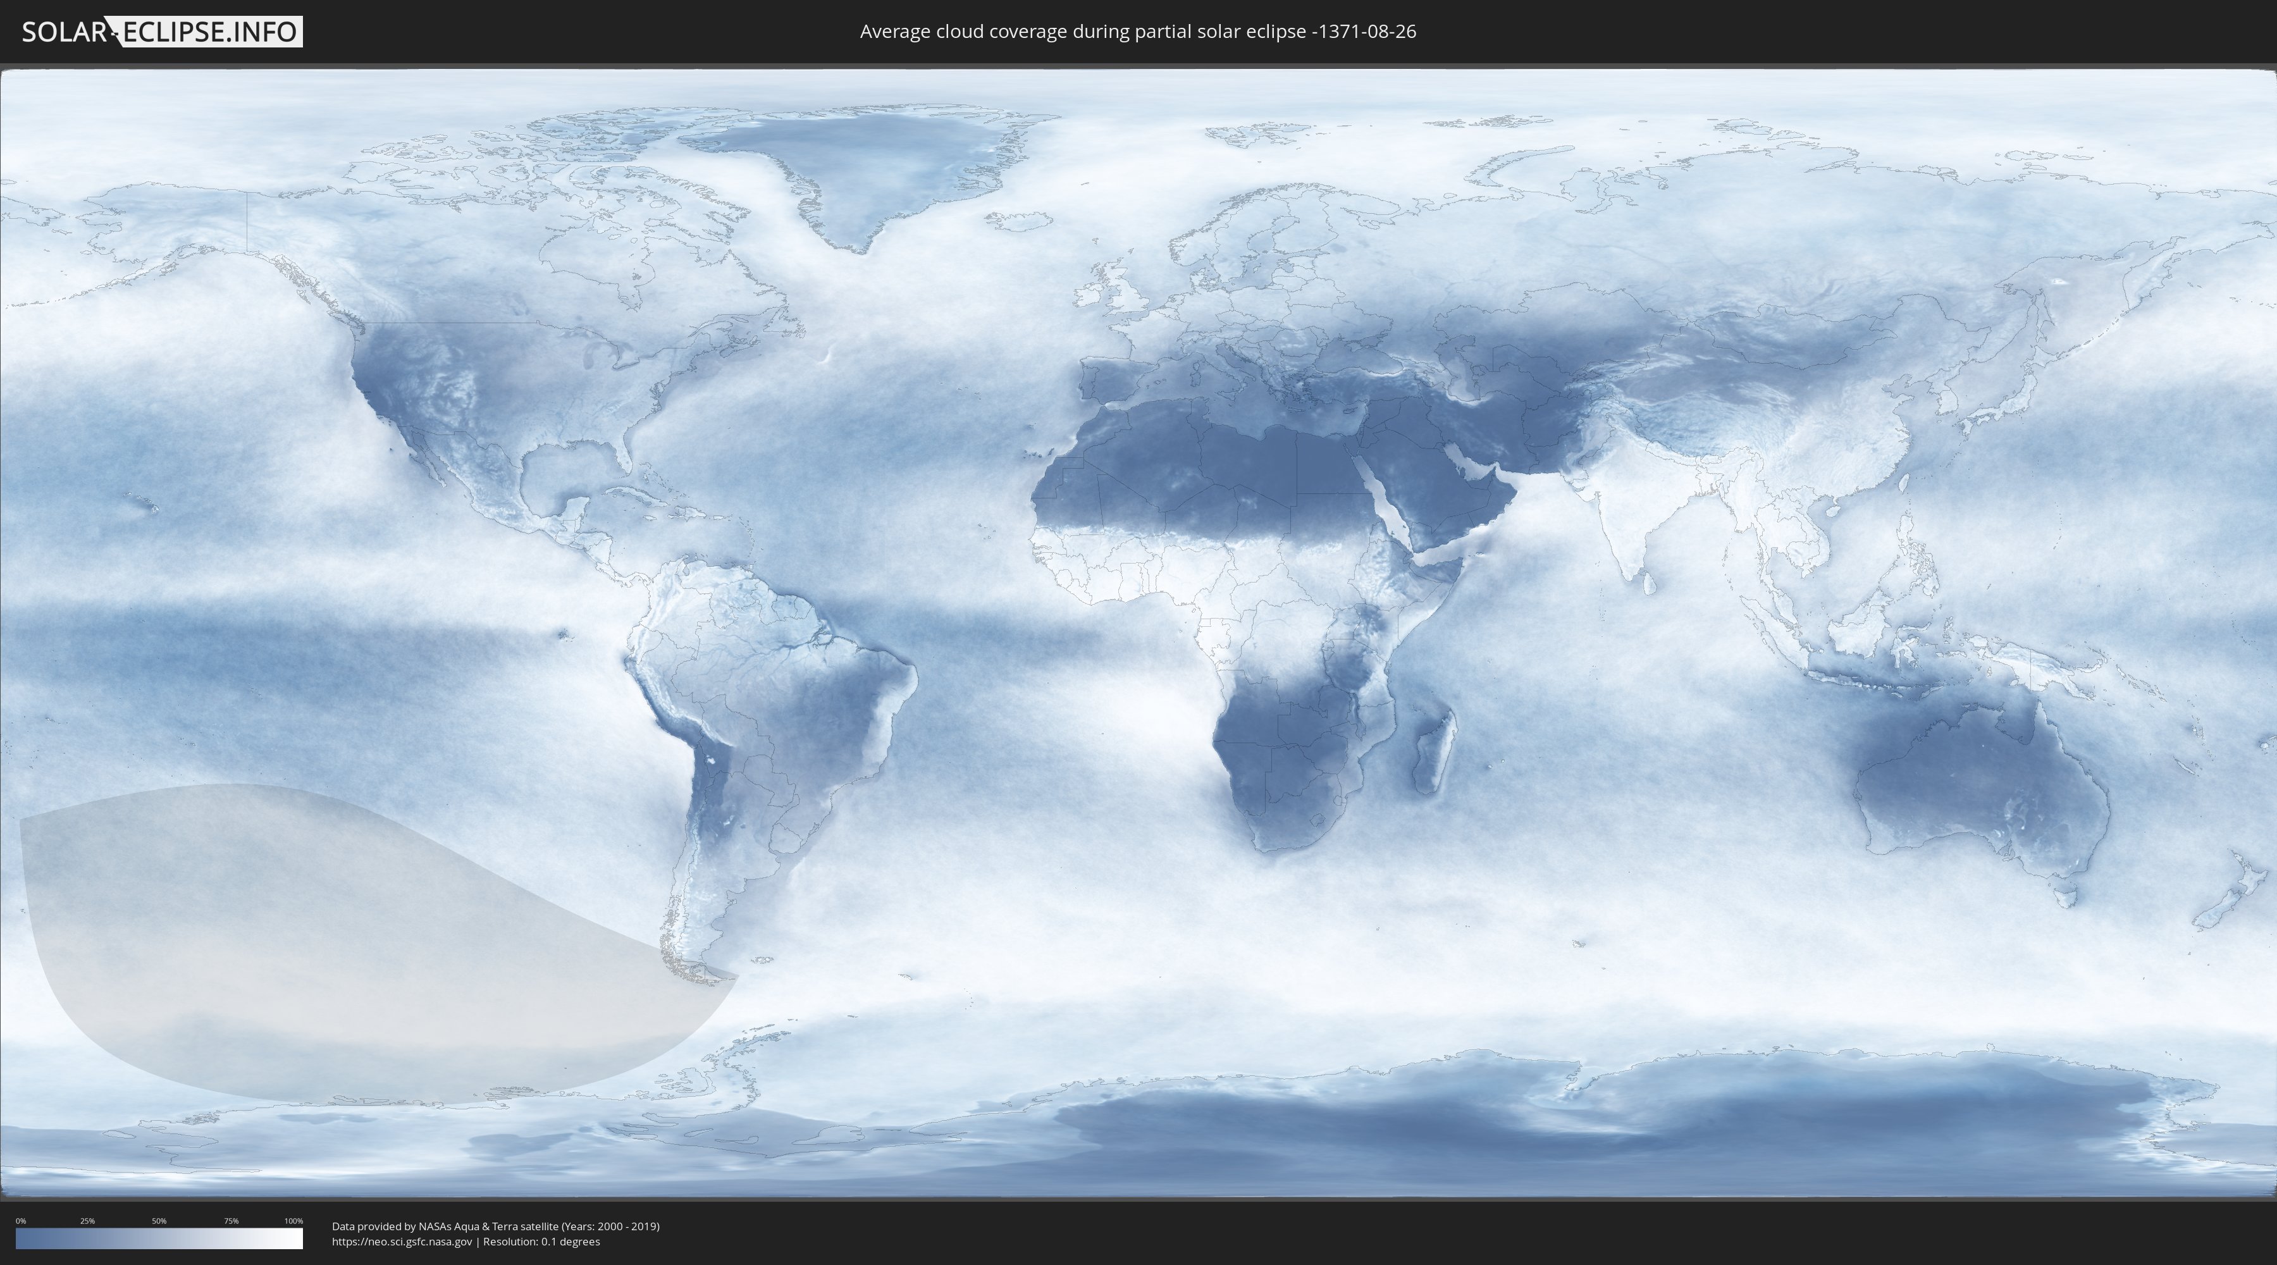This screenshot has height=1265, width=2277.
Task: Click the 100% legend label
Action: [x=293, y=1221]
